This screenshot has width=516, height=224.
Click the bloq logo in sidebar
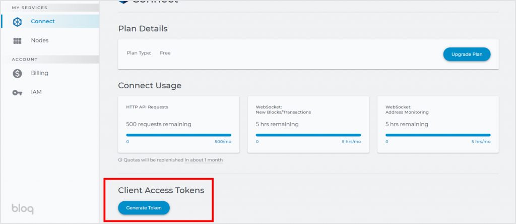click(22, 209)
